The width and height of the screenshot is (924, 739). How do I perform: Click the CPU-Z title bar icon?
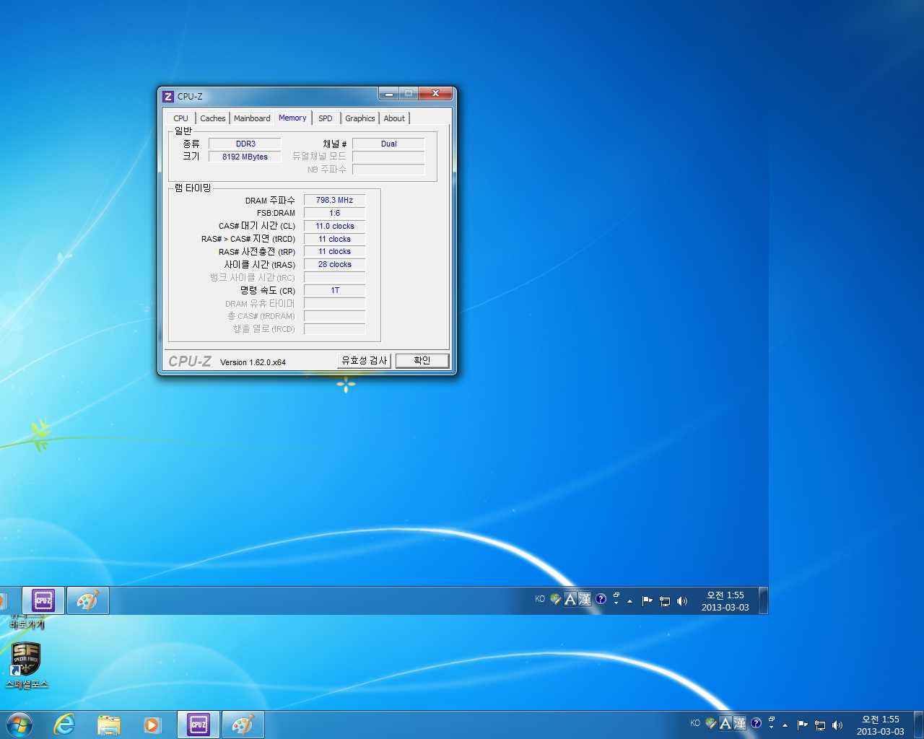coord(168,97)
